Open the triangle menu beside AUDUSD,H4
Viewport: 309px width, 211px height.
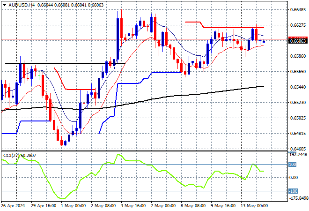[4, 5]
